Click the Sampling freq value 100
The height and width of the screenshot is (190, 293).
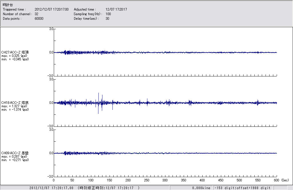(108, 14)
